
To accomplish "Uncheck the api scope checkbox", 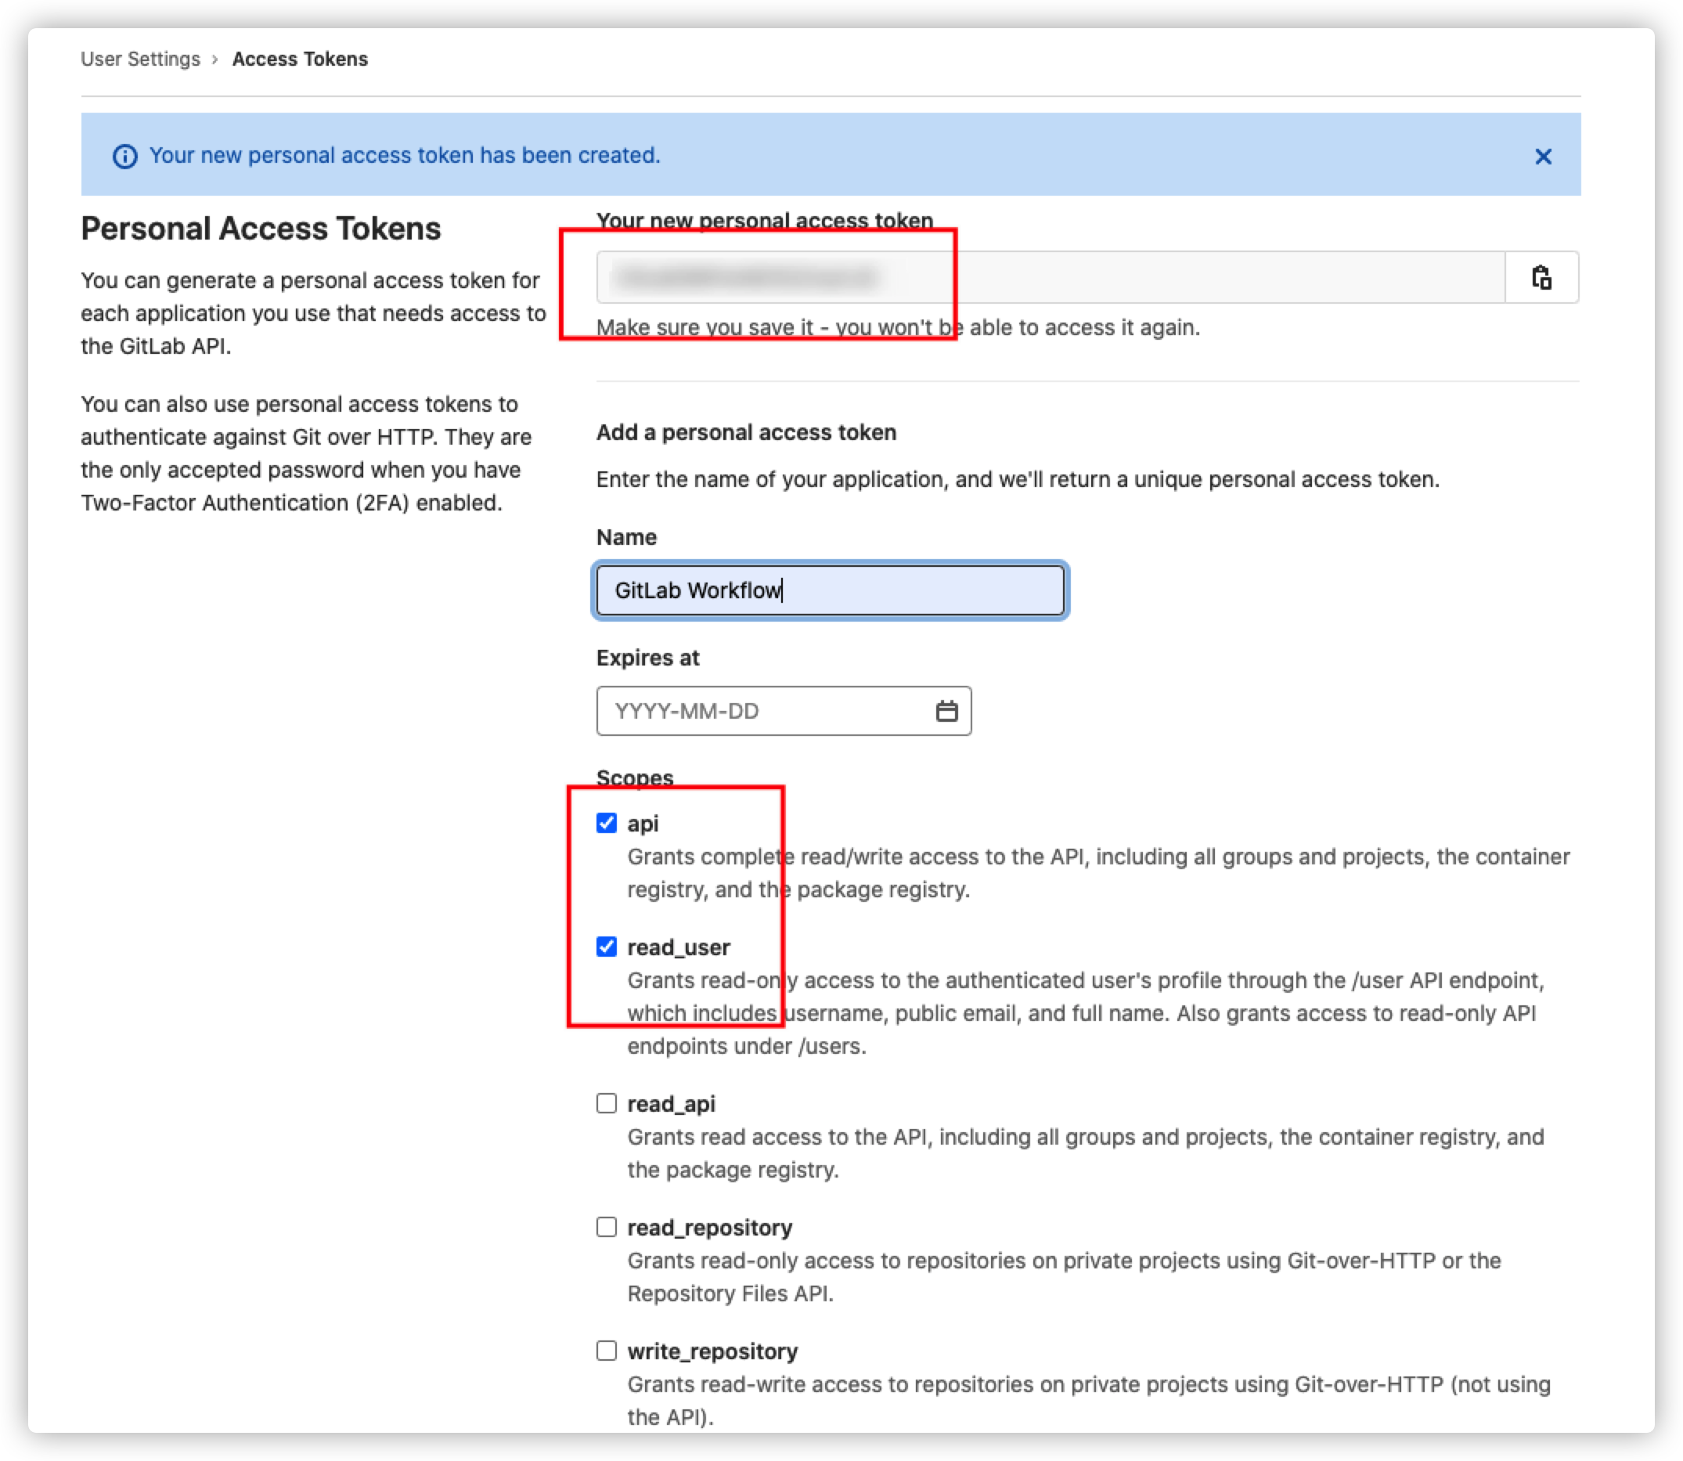I will (607, 823).
